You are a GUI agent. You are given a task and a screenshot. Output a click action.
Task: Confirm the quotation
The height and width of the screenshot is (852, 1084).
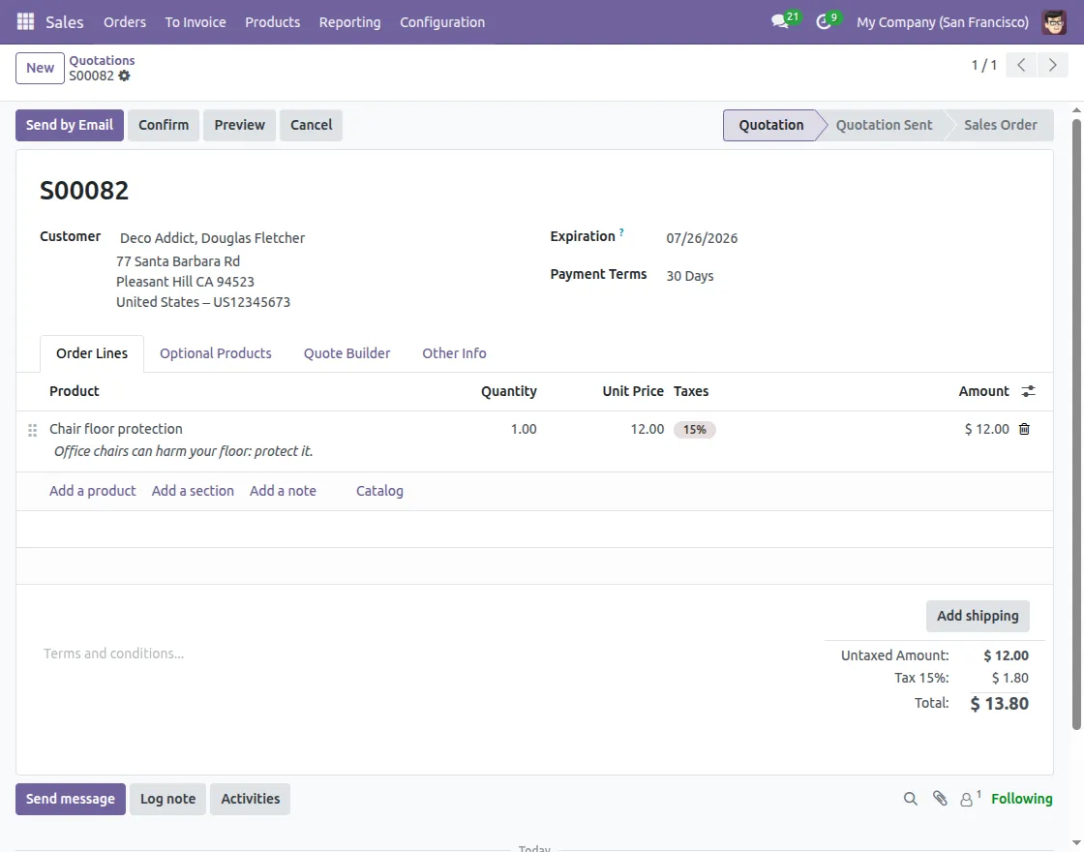164,125
